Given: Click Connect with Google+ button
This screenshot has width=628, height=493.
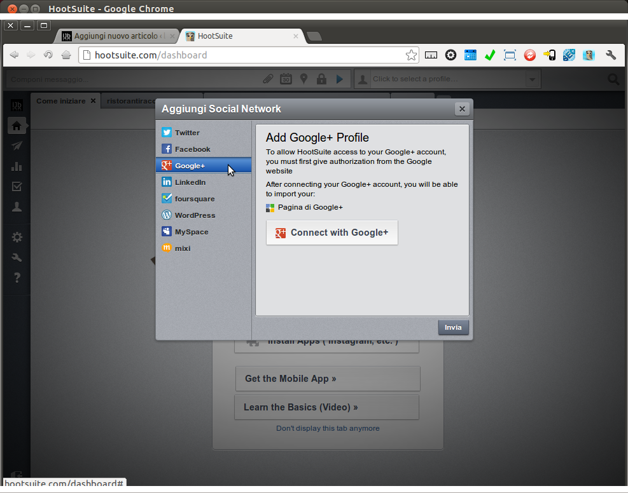Looking at the screenshot, I should [x=332, y=233].
